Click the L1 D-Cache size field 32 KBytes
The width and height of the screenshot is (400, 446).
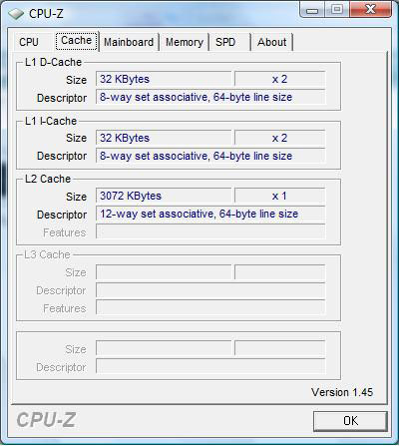[x=164, y=79]
